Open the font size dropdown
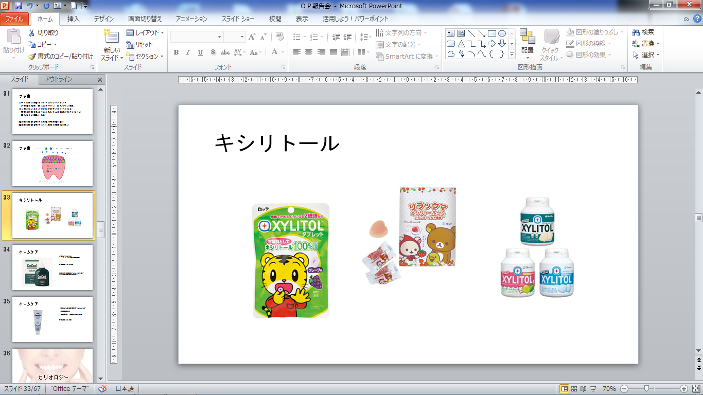The image size is (703, 395). pos(241,37)
